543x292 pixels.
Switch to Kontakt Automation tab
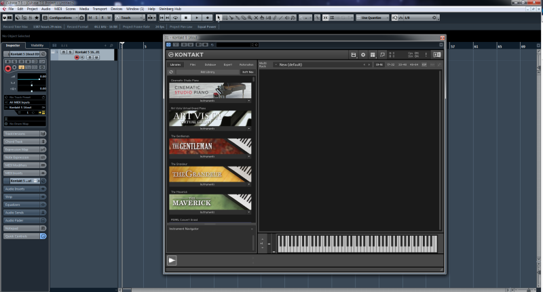[246, 64]
